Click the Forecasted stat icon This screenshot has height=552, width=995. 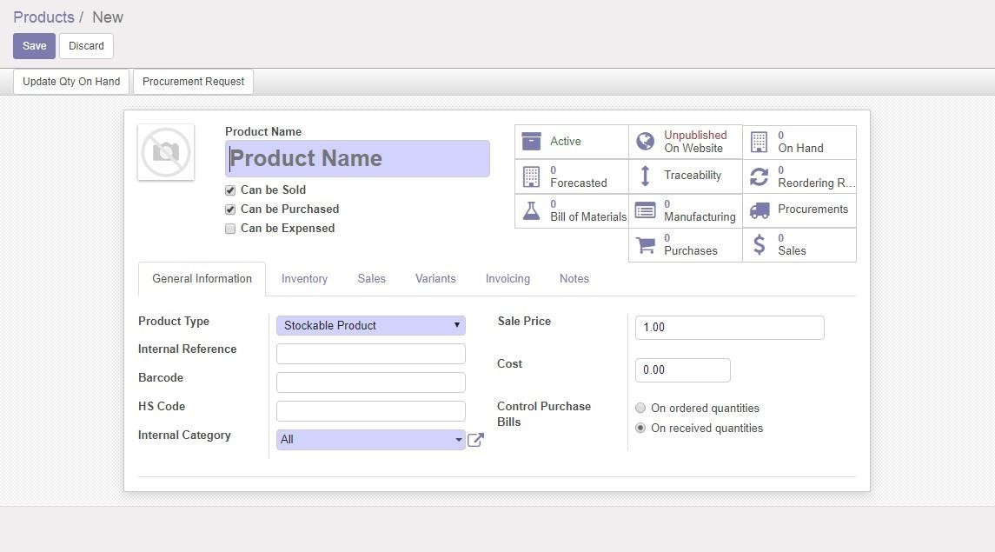[x=531, y=175]
